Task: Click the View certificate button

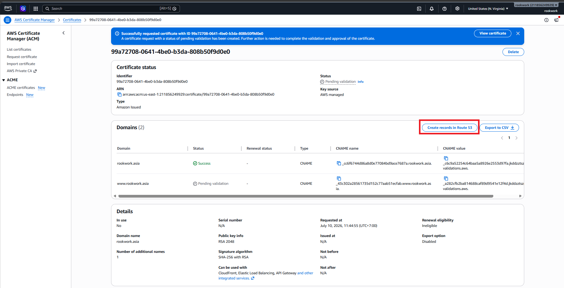Action: tap(493, 33)
